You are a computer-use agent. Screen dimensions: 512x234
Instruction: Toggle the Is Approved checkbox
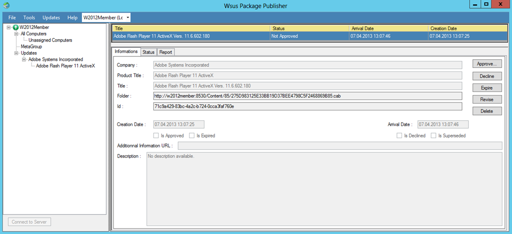155,135
